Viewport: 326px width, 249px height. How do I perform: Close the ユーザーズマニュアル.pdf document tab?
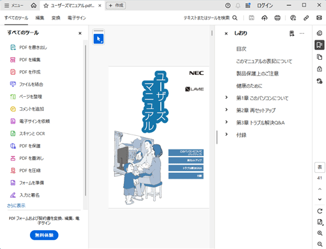[100, 6]
